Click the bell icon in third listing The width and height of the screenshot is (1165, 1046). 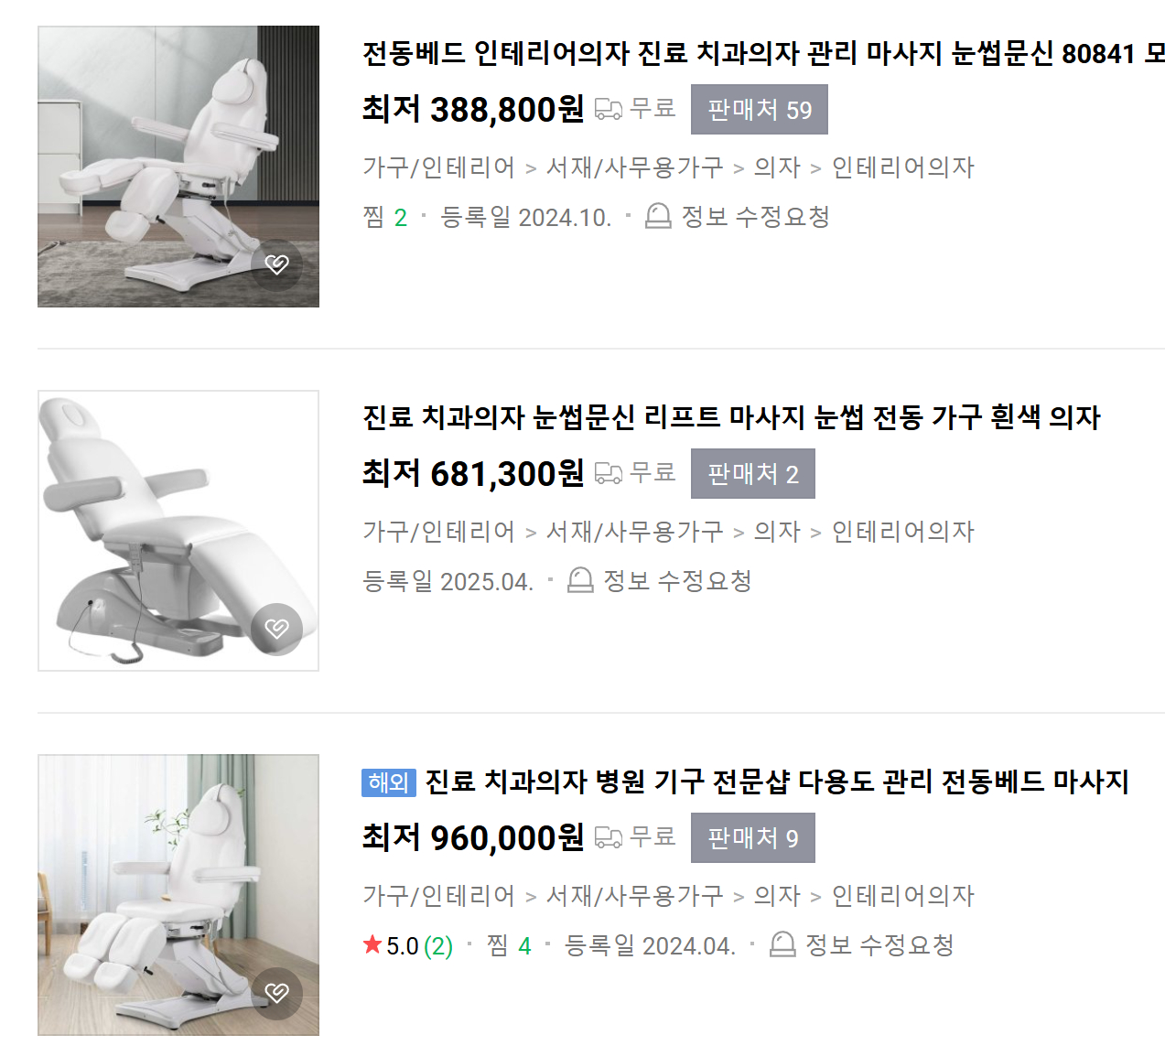click(x=782, y=944)
